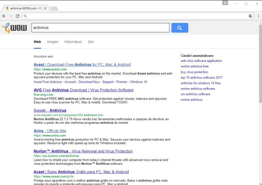Click the https://www.avast.com green URL

(50, 69)
